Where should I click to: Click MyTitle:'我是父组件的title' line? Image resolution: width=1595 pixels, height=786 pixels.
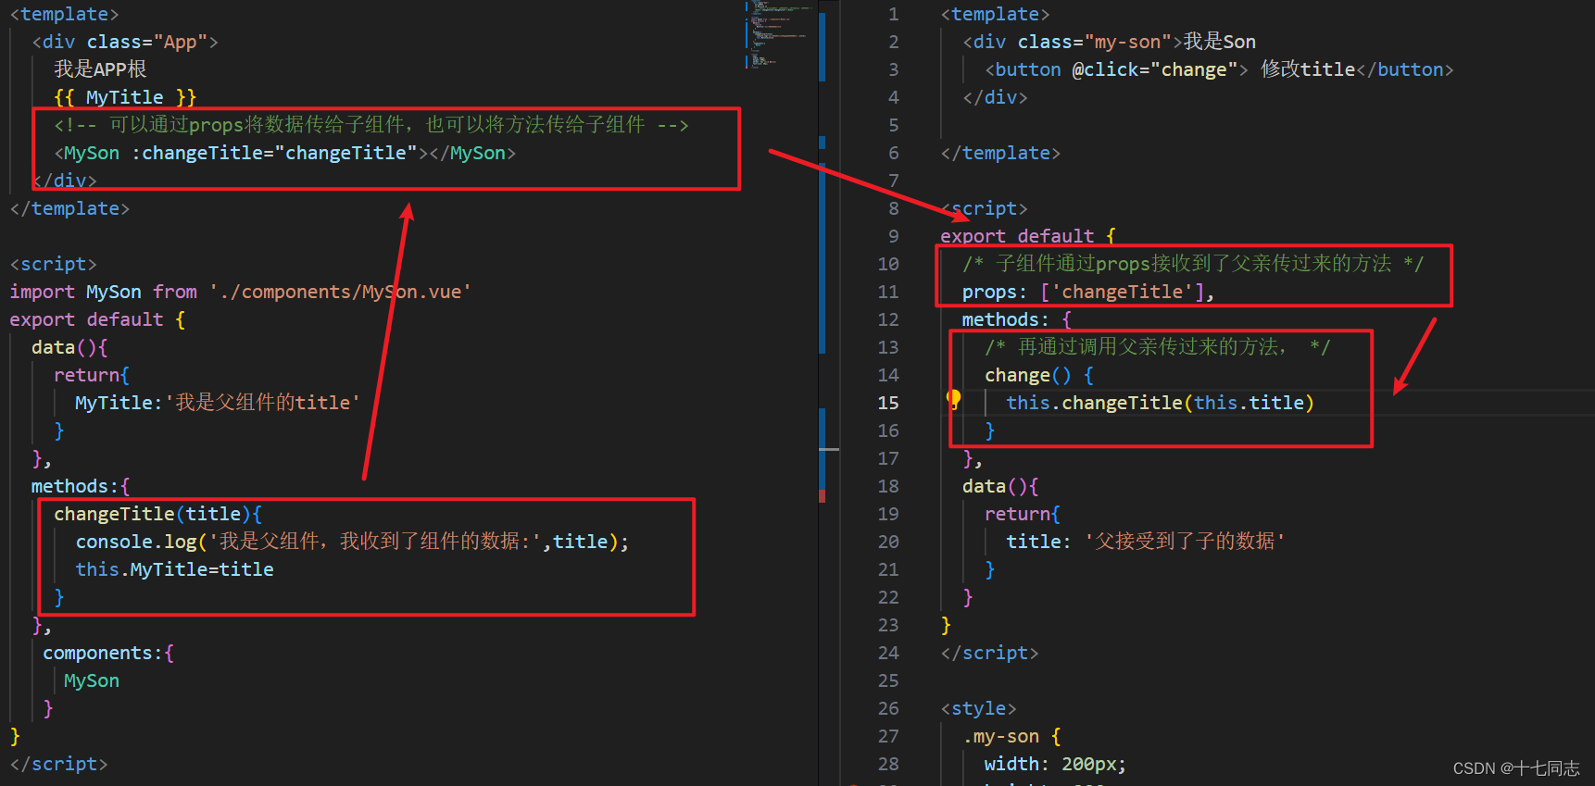218,403
